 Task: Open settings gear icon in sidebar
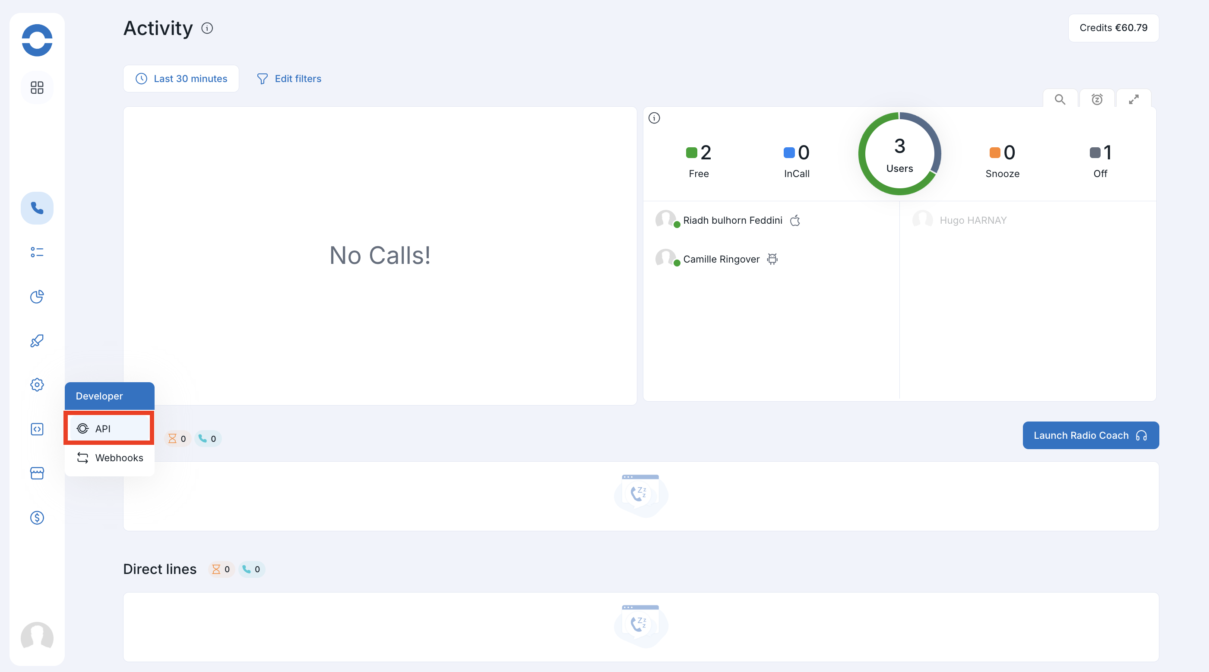coord(37,385)
